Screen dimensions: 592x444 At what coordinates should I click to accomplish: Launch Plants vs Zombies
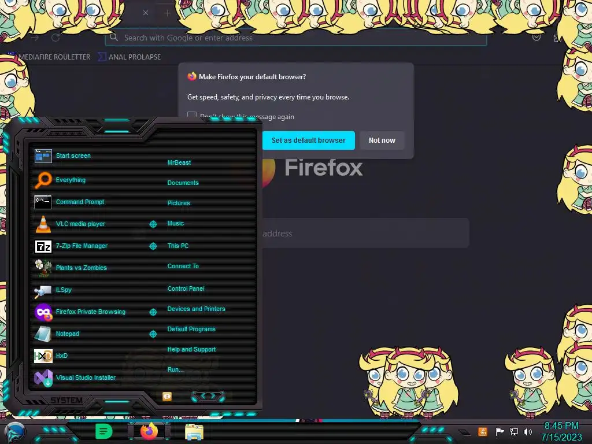click(71, 268)
